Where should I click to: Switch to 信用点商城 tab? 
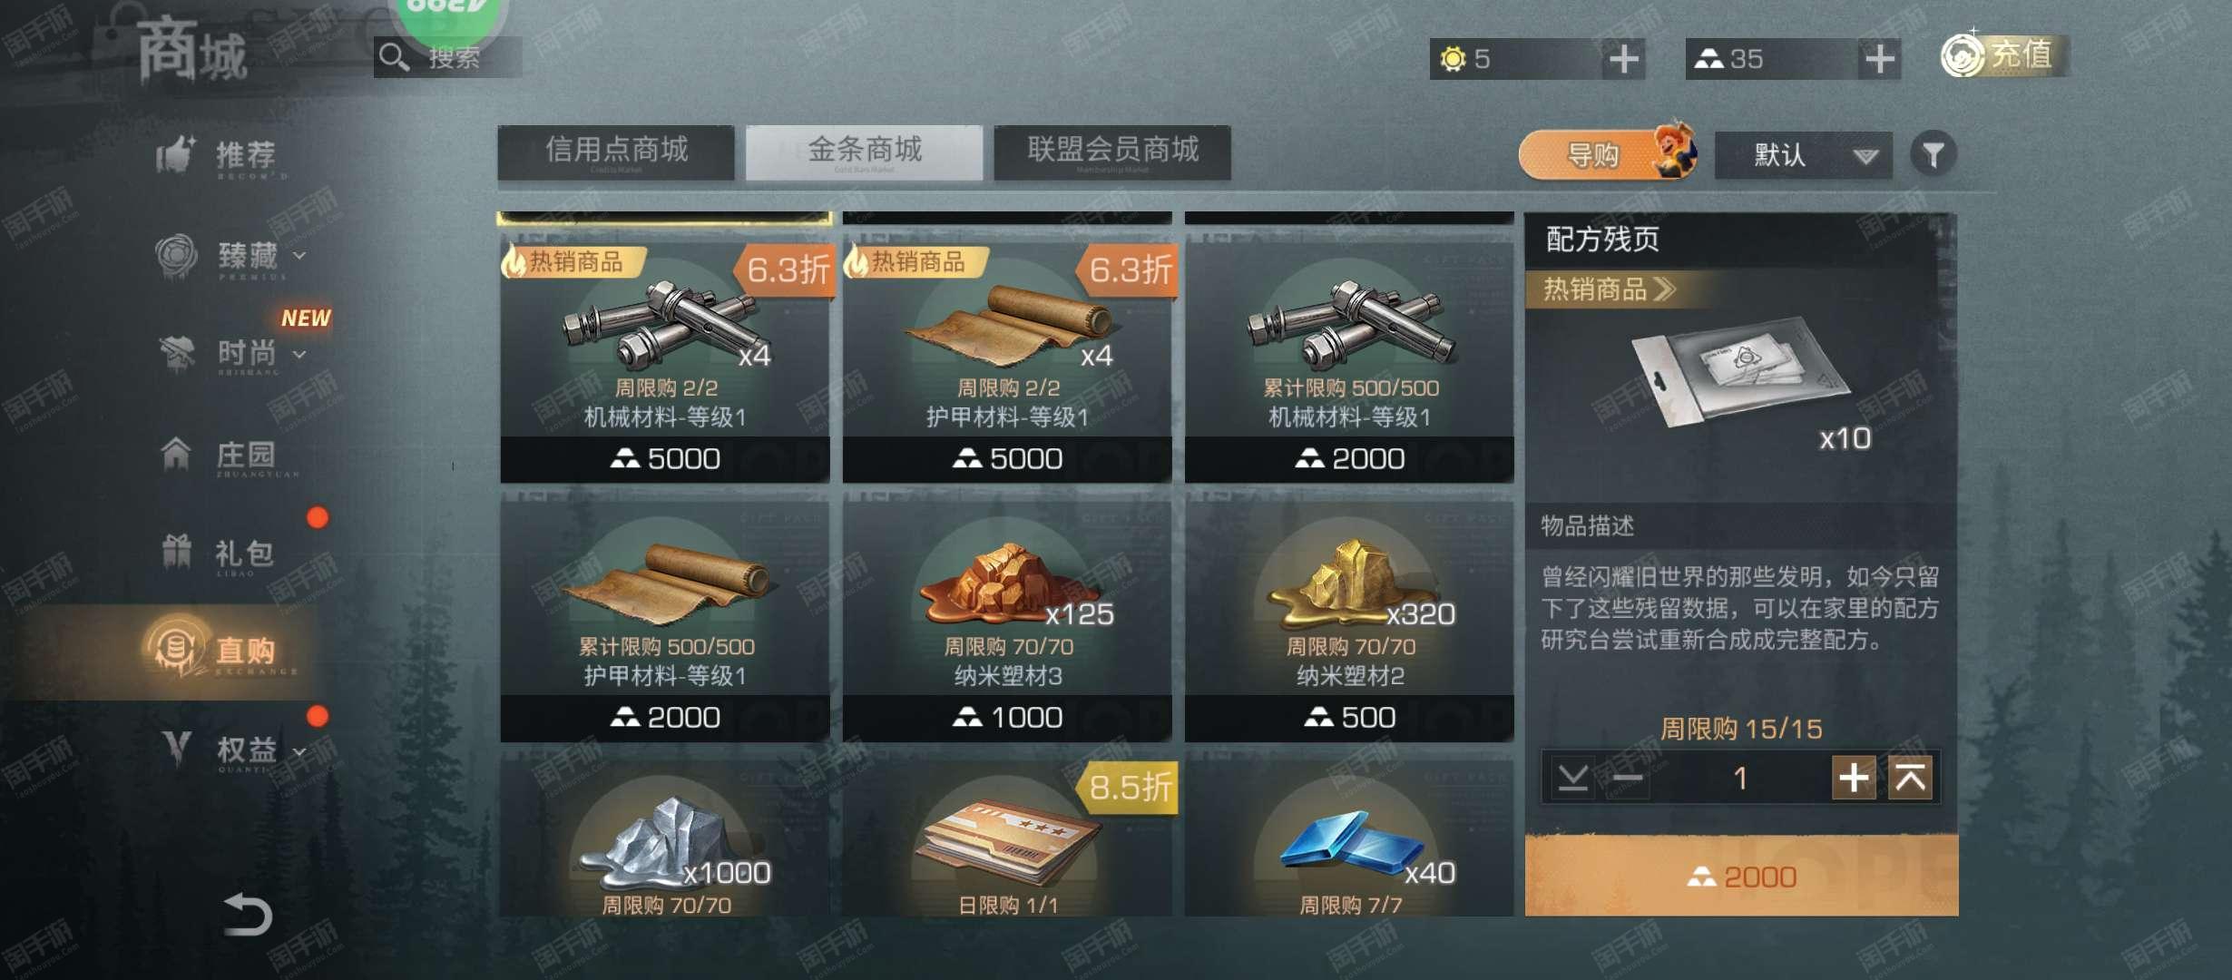[x=616, y=152]
